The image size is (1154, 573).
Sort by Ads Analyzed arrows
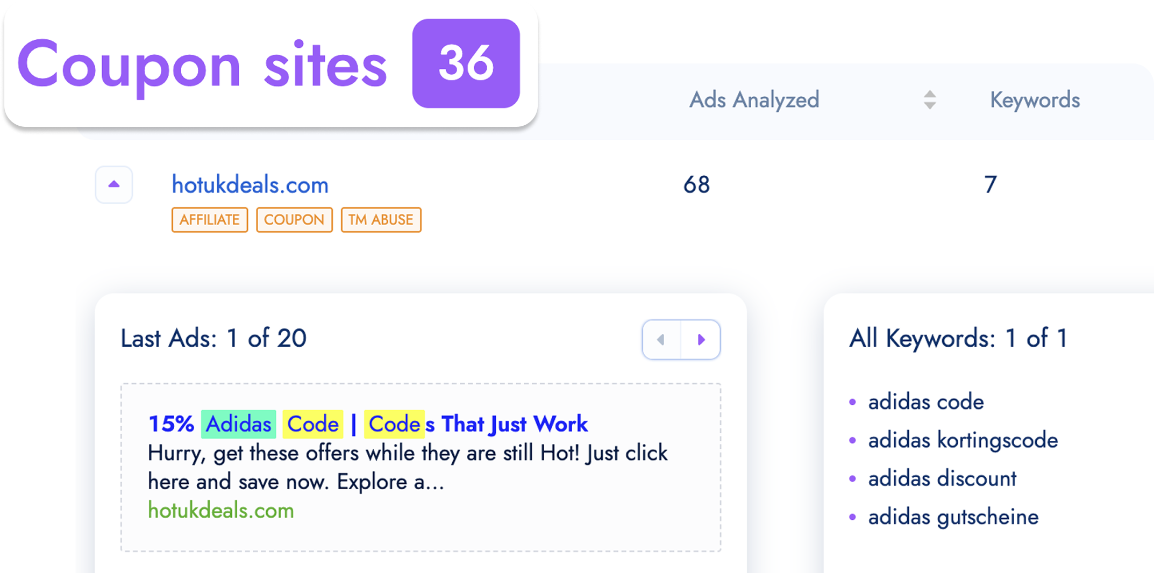pos(929,100)
